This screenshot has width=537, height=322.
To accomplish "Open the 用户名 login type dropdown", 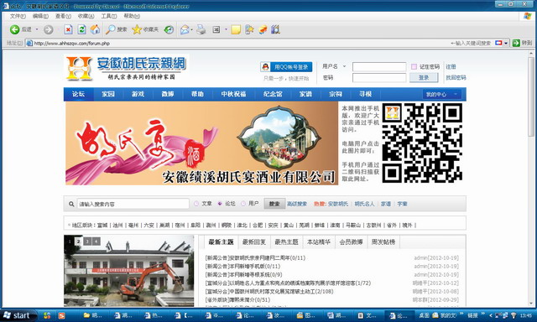I will [x=345, y=66].
